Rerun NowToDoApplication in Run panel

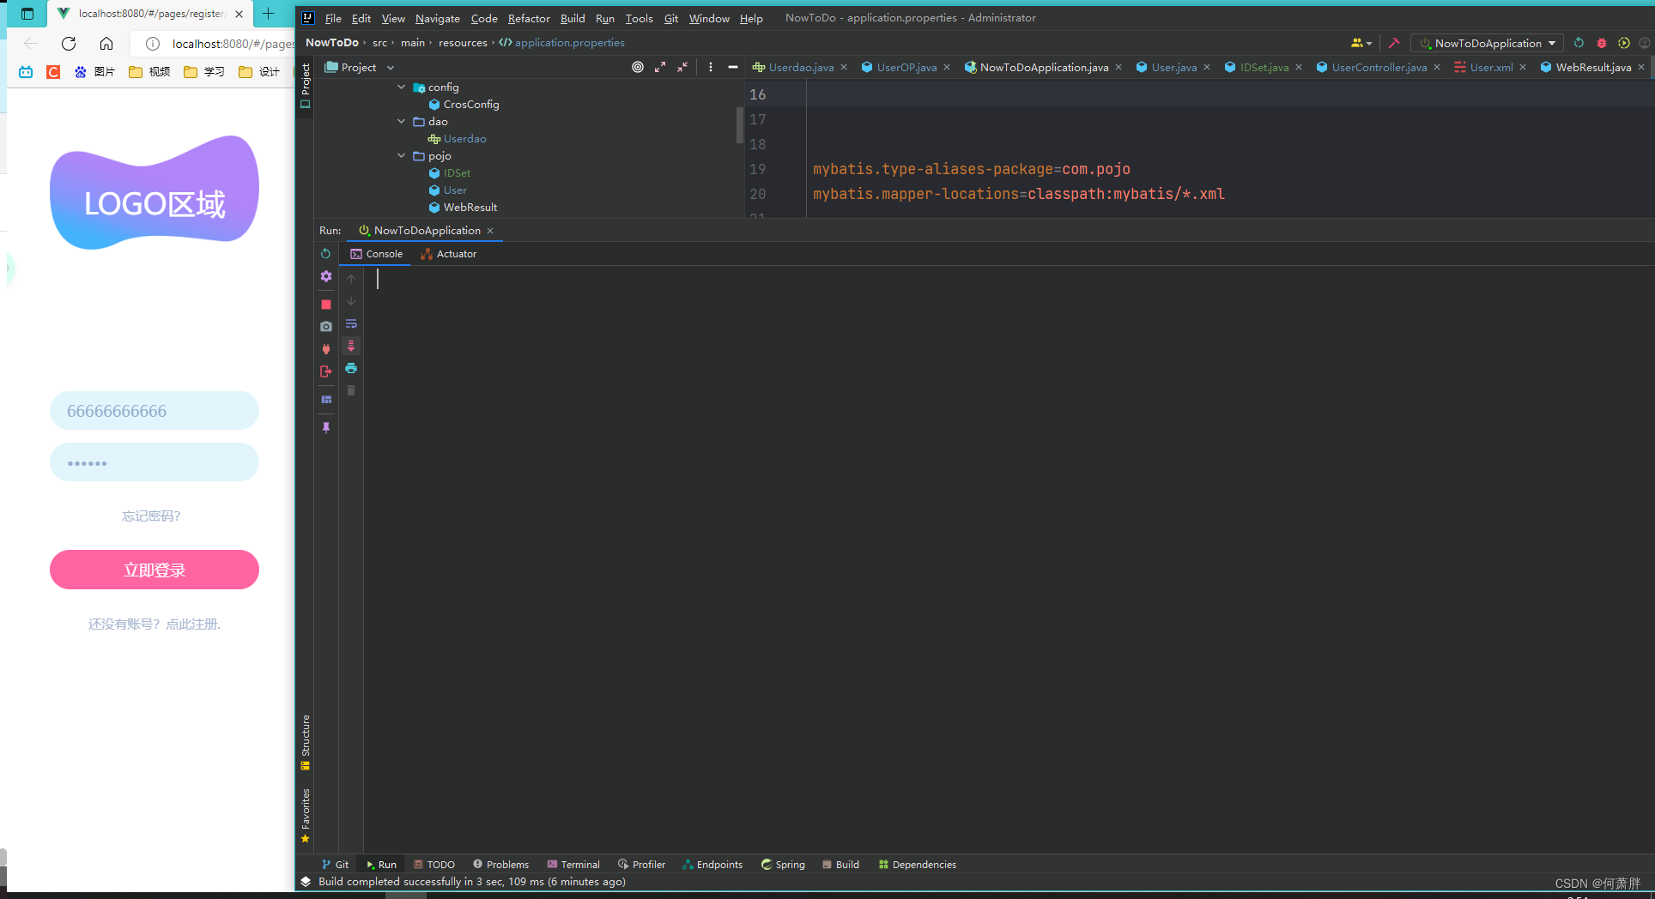[x=325, y=254]
